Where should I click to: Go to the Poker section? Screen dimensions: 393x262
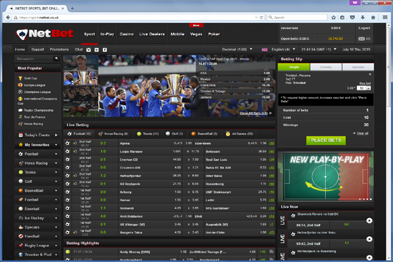(214, 34)
